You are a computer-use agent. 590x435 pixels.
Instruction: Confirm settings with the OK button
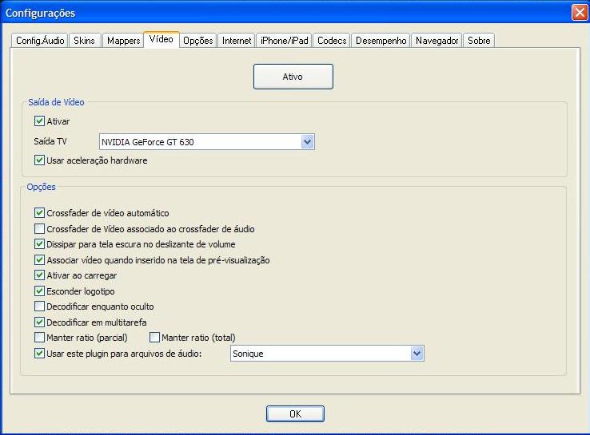tap(295, 413)
